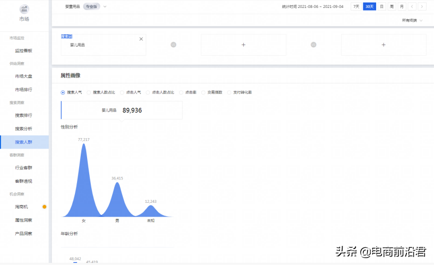
Task: Add a third comparison term via plus
Action: 384,45
